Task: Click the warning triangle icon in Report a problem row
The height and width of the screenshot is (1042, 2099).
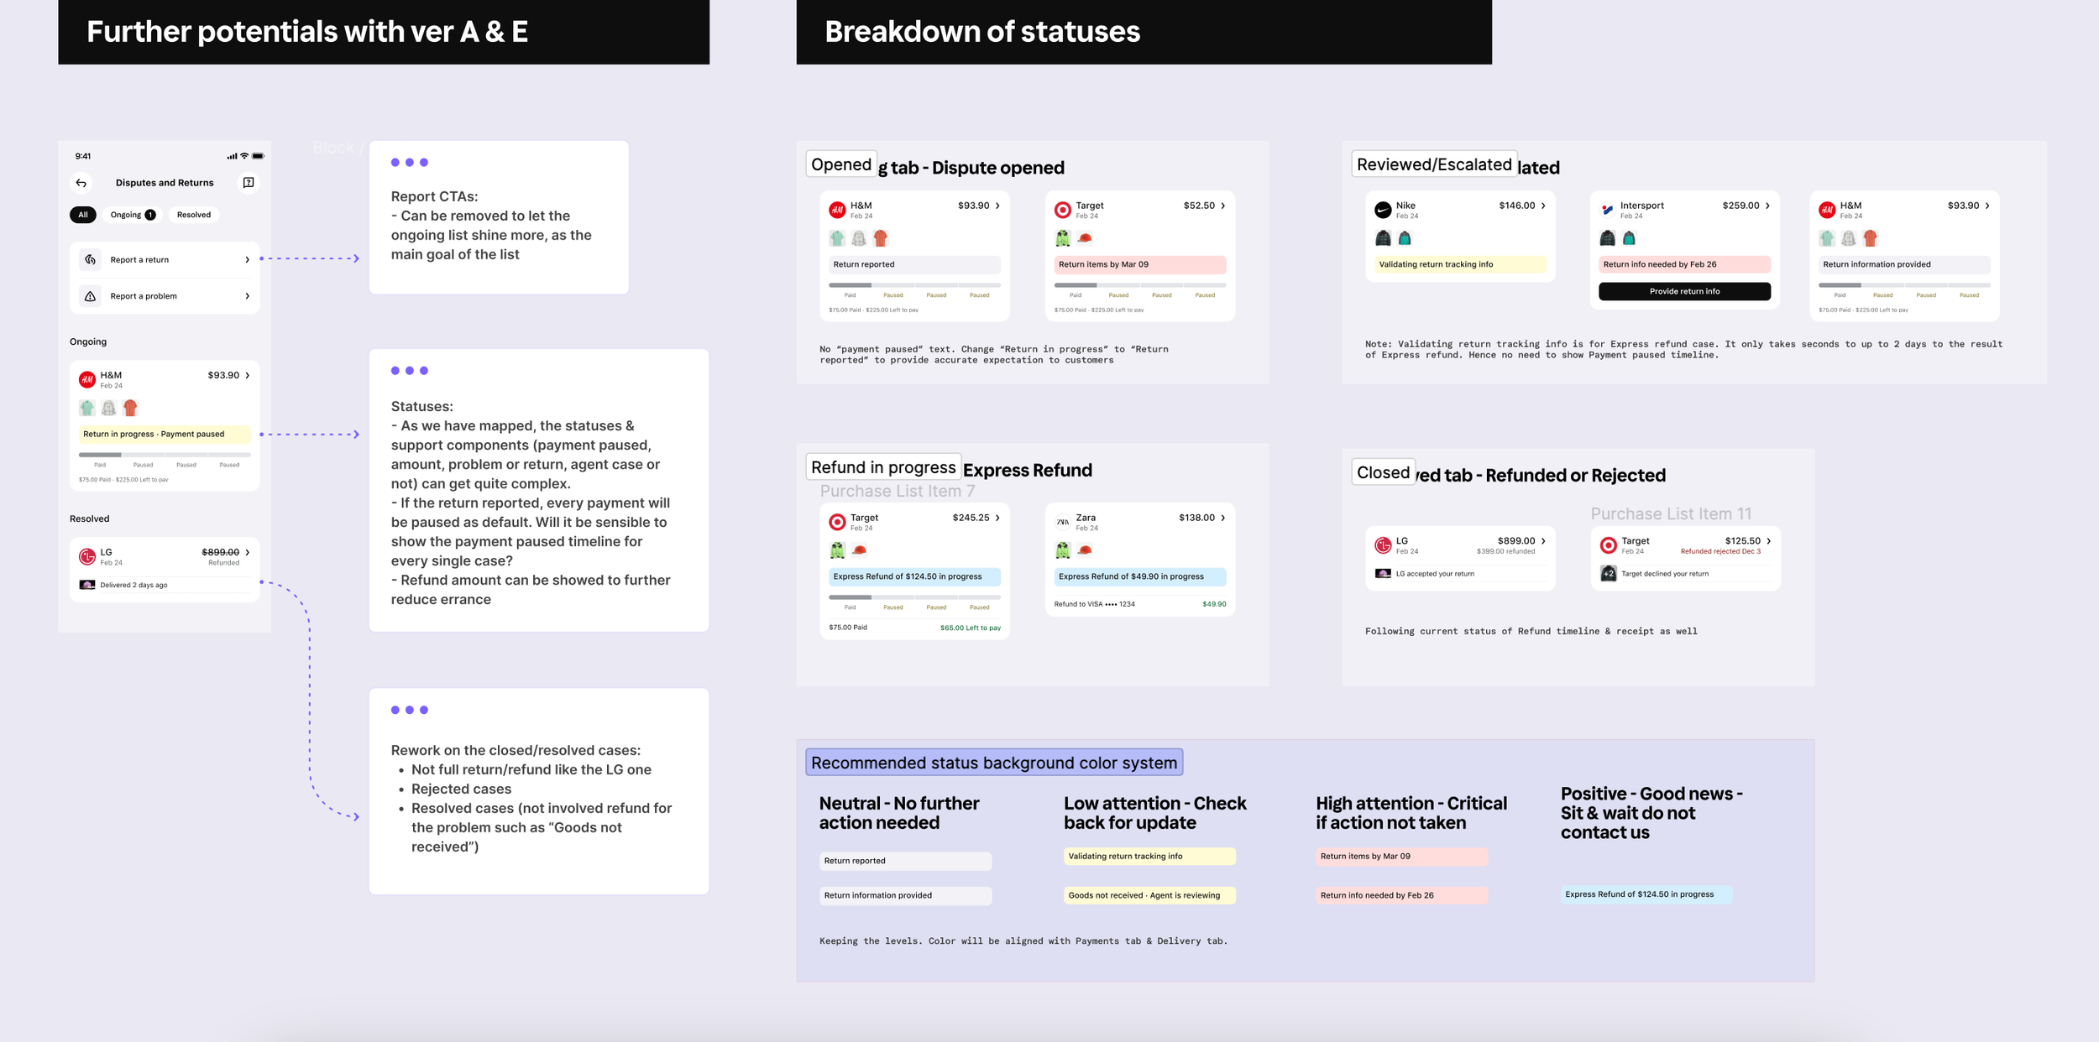Action: [x=91, y=296]
